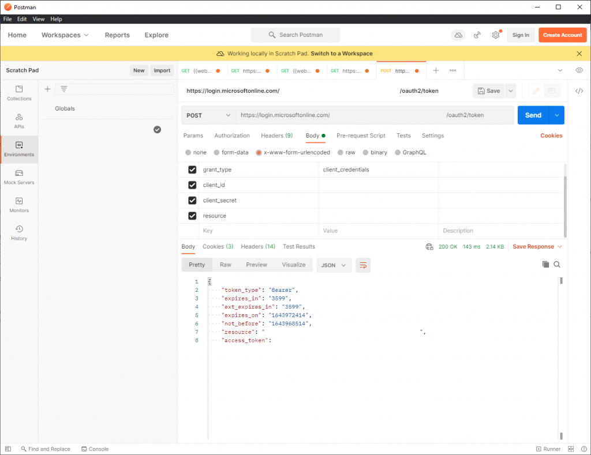The image size is (591, 455).
Task: Expand the Workspaces menu
Action: (x=65, y=35)
